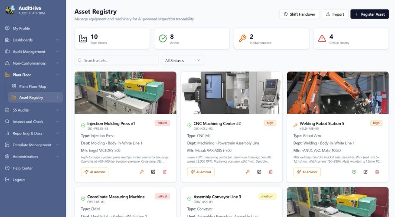The image size is (395, 217).
Task: Collapse the Plant Floor section chevron
Action: (x=57, y=75)
